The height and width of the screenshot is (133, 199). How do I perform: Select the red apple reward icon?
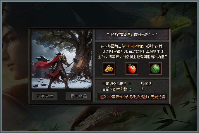coord(132,68)
